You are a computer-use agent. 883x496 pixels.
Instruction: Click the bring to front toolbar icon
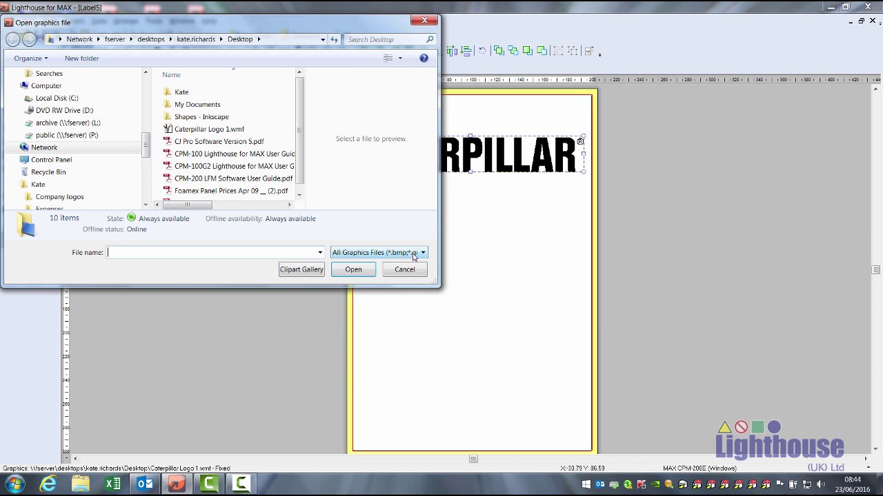(x=528, y=51)
